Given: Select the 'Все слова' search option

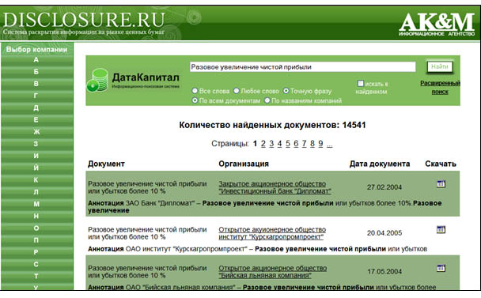Looking at the screenshot, I should [x=195, y=91].
